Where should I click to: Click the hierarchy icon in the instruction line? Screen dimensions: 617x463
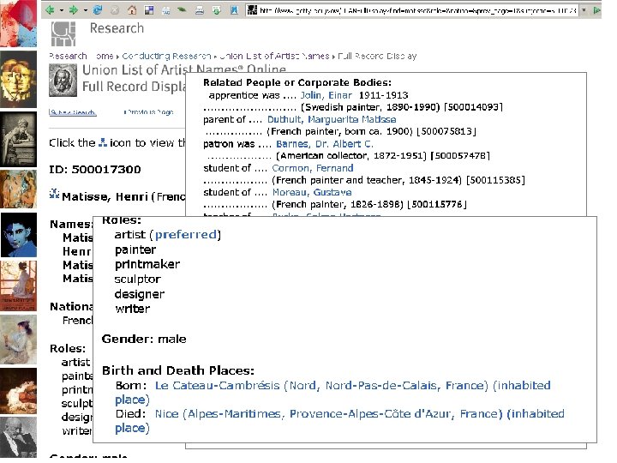[103, 142]
